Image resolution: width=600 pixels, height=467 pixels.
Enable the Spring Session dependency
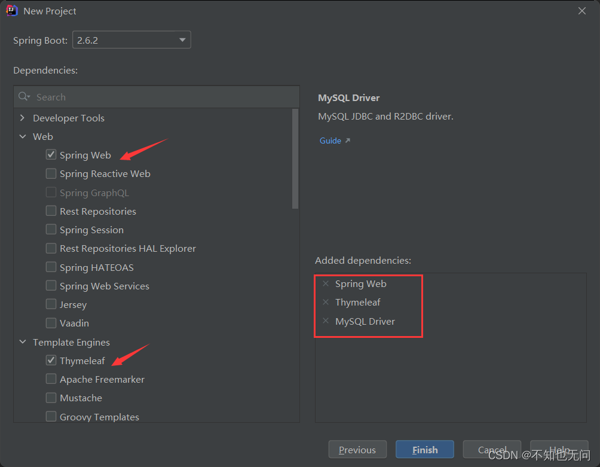pyautogui.click(x=51, y=229)
